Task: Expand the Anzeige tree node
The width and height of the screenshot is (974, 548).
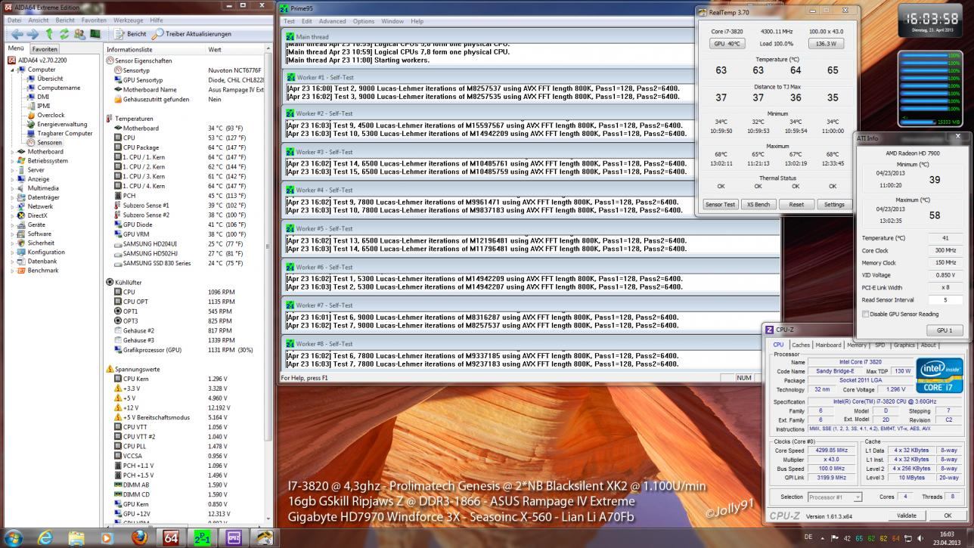Action: pyautogui.click(x=12, y=179)
